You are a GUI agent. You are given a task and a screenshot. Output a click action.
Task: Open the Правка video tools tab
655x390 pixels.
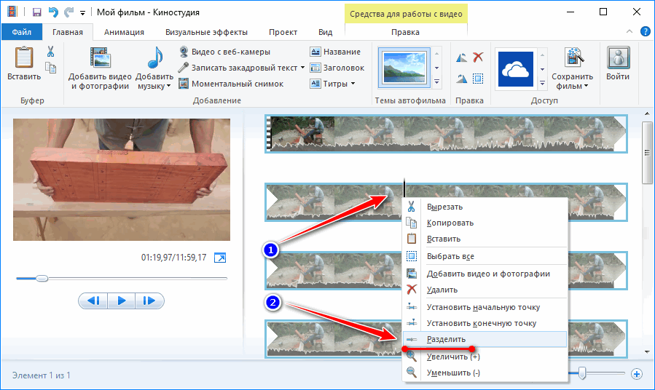[405, 32]
